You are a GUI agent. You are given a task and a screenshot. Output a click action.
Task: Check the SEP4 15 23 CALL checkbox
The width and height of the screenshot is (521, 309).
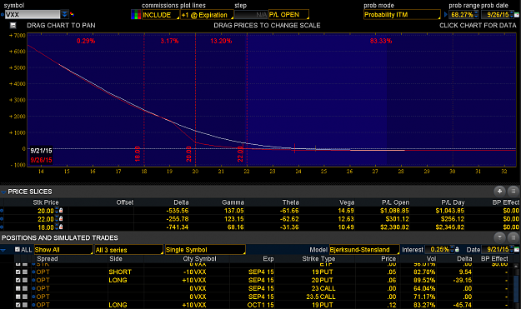click(18, 288)
